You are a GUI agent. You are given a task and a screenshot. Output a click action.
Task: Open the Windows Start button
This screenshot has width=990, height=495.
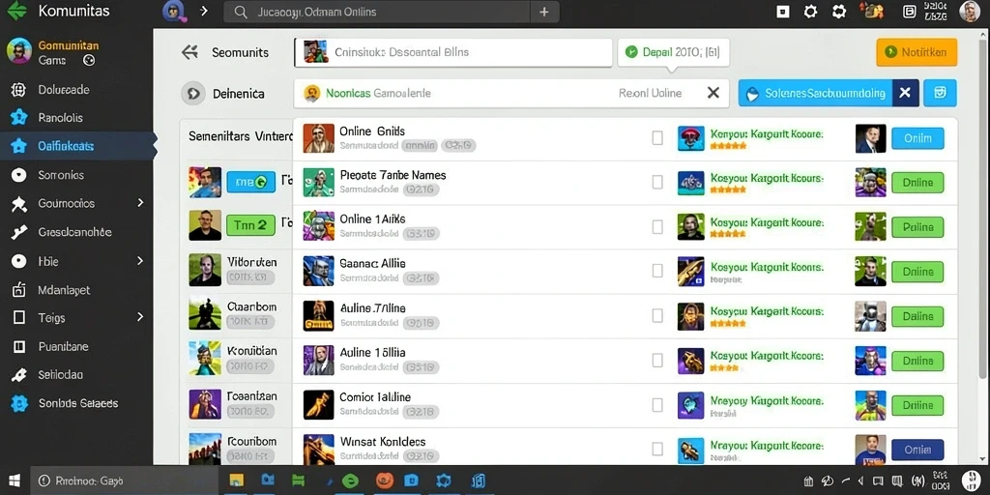14,480
